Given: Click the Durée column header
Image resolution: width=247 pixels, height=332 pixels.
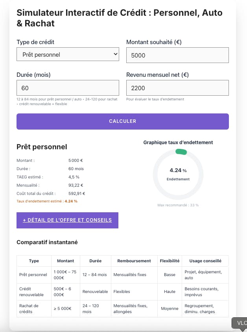Looking at the screenshot, I should [x=95, y=261].
